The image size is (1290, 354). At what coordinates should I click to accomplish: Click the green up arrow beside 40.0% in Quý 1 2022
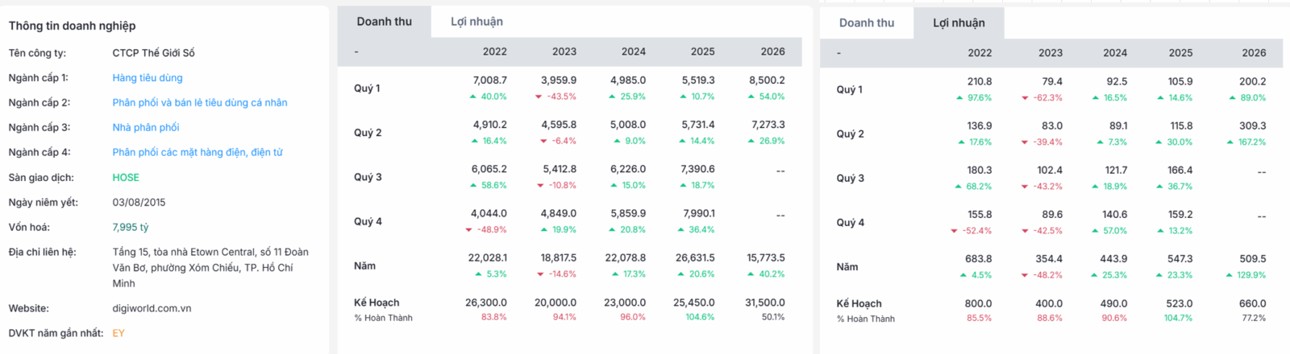click(x=473, y=97)
